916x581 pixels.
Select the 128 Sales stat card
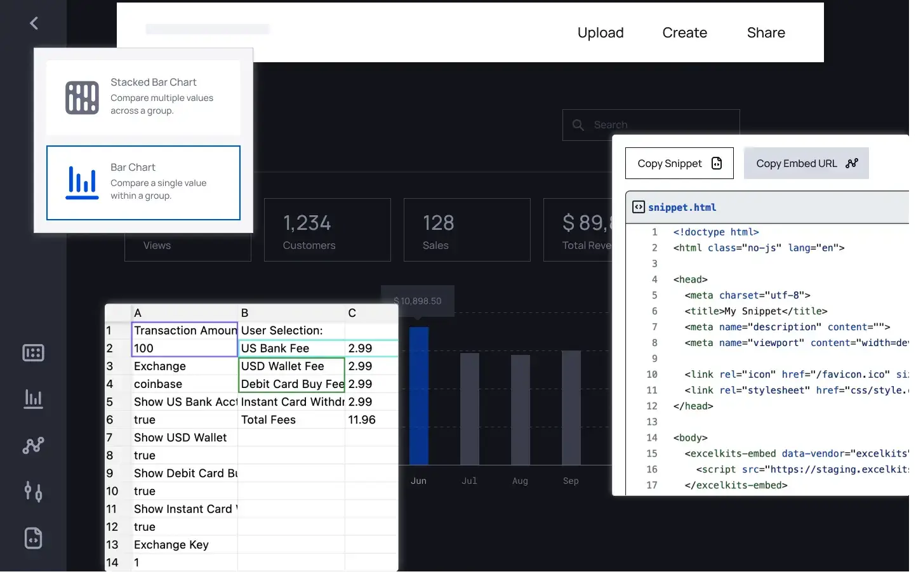[x=467, y=230]
